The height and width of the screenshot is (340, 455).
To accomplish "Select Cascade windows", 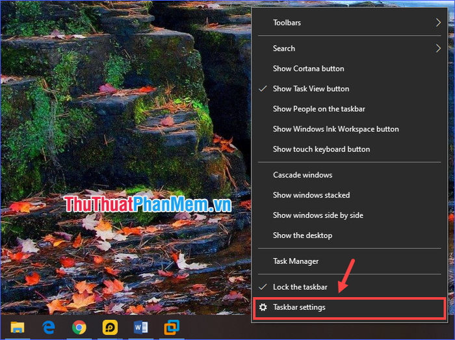I will (x=350, y=175).
